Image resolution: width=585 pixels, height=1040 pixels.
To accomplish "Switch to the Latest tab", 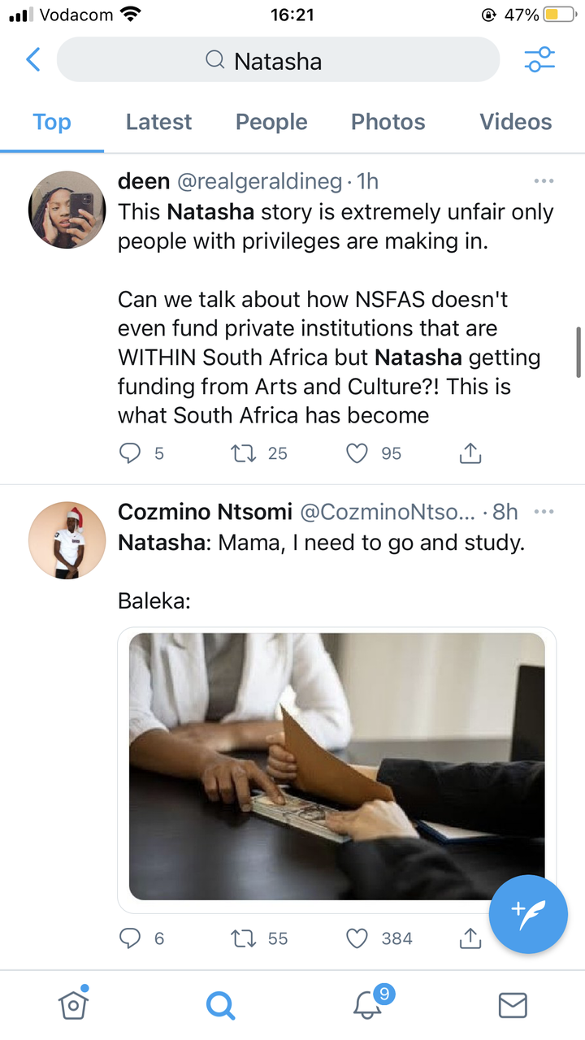I will click(x=158, y=122).
